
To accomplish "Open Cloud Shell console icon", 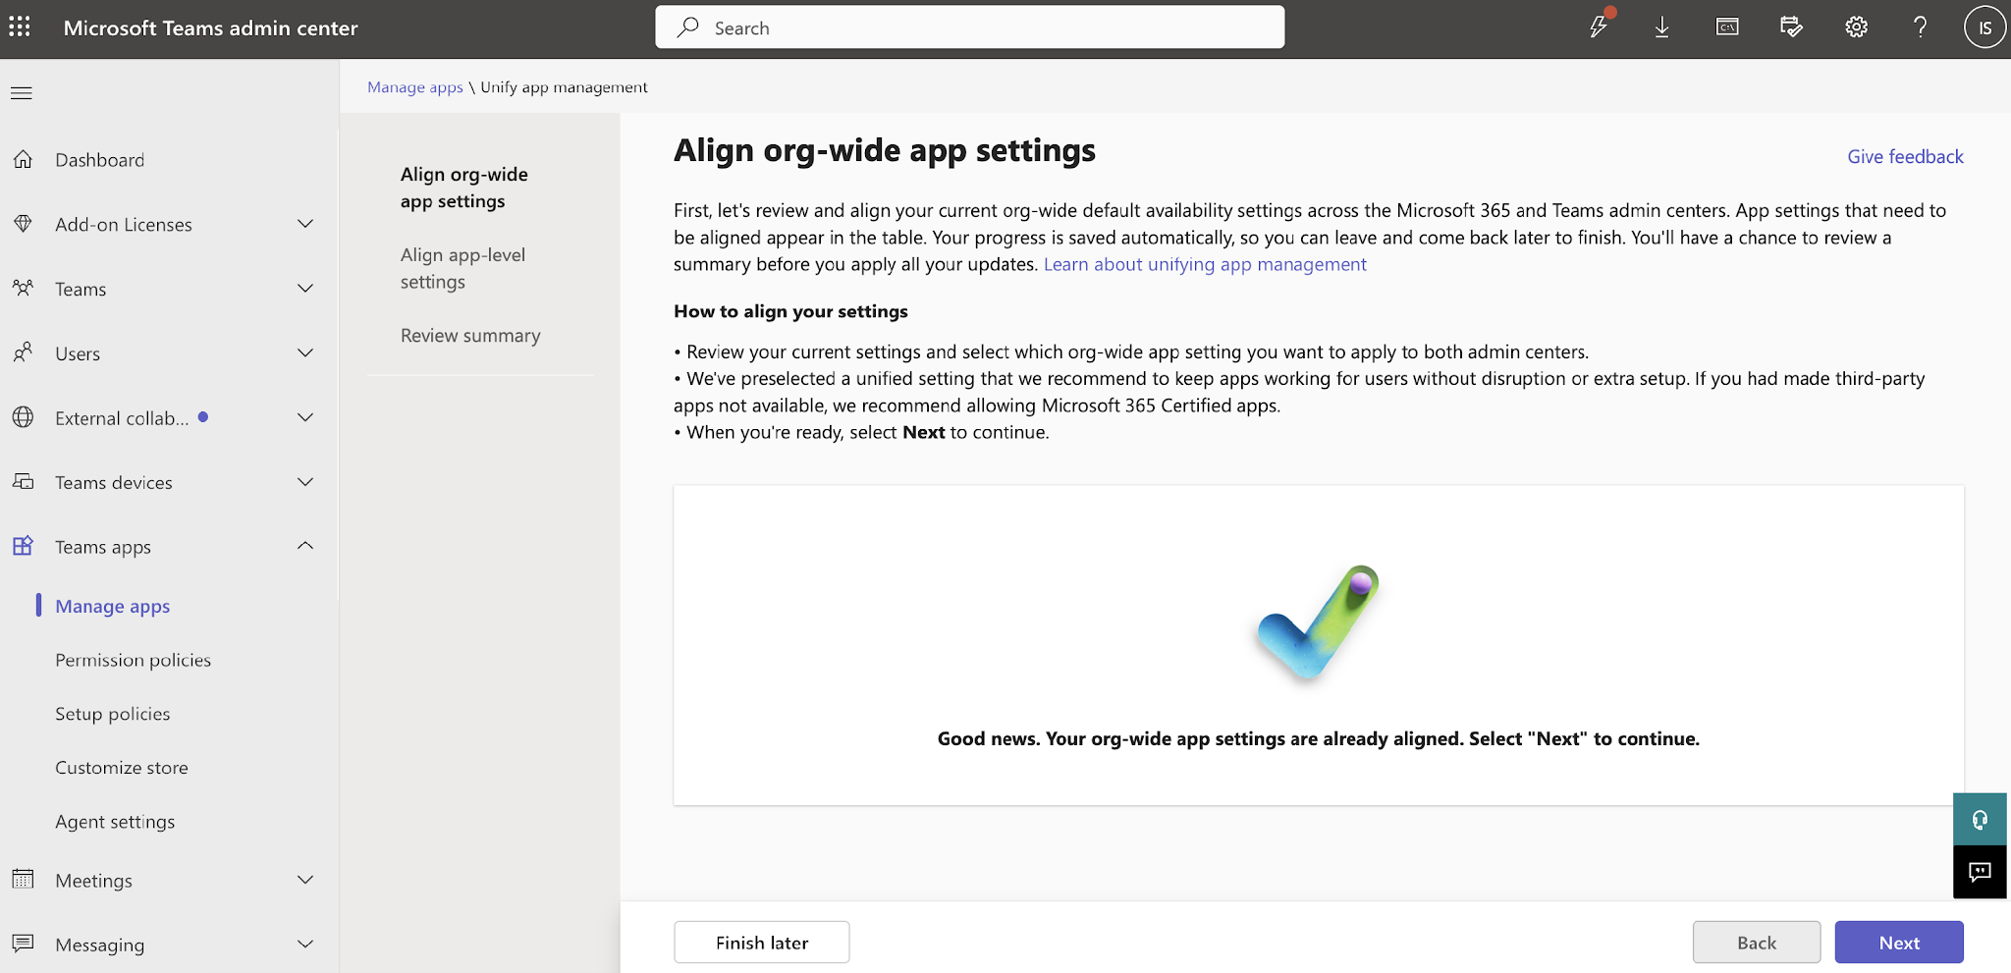I will [1727, 27].
